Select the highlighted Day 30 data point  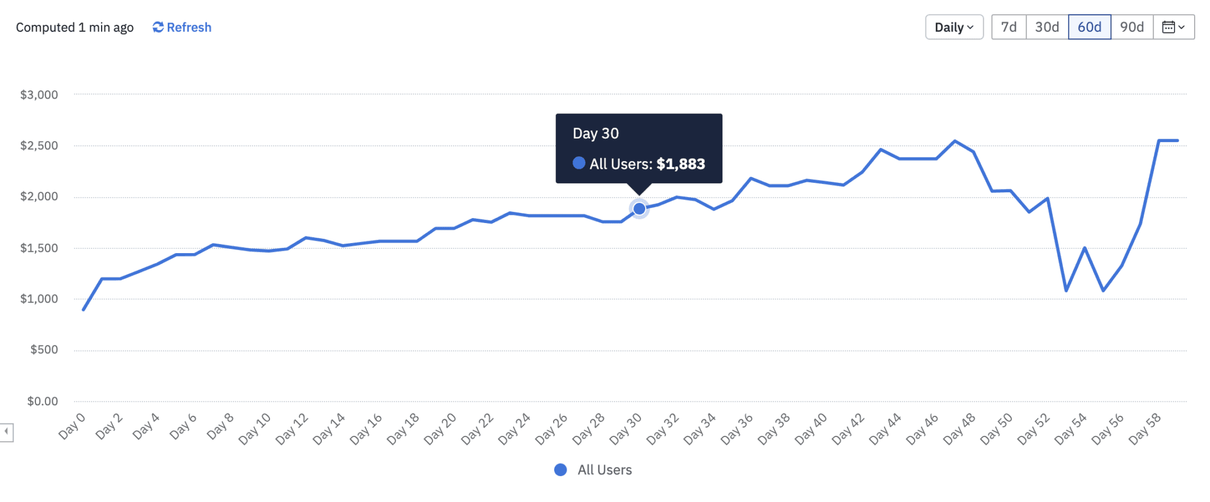[639, 208]
